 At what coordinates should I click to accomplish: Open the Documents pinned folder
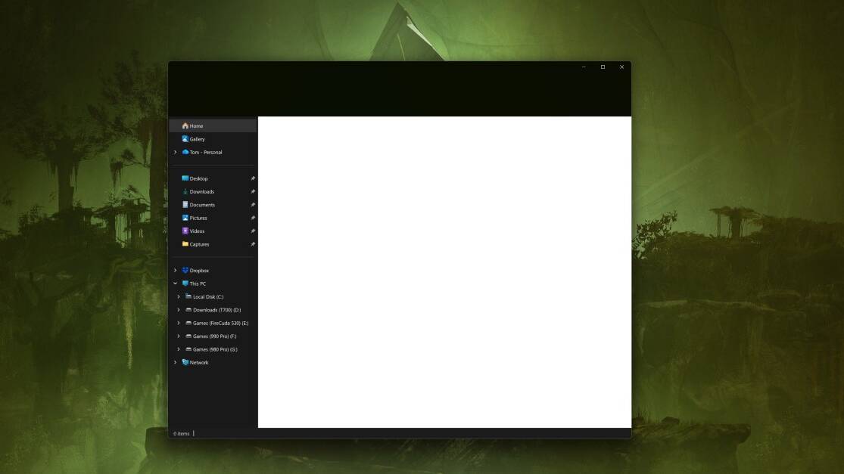point(201,205)
